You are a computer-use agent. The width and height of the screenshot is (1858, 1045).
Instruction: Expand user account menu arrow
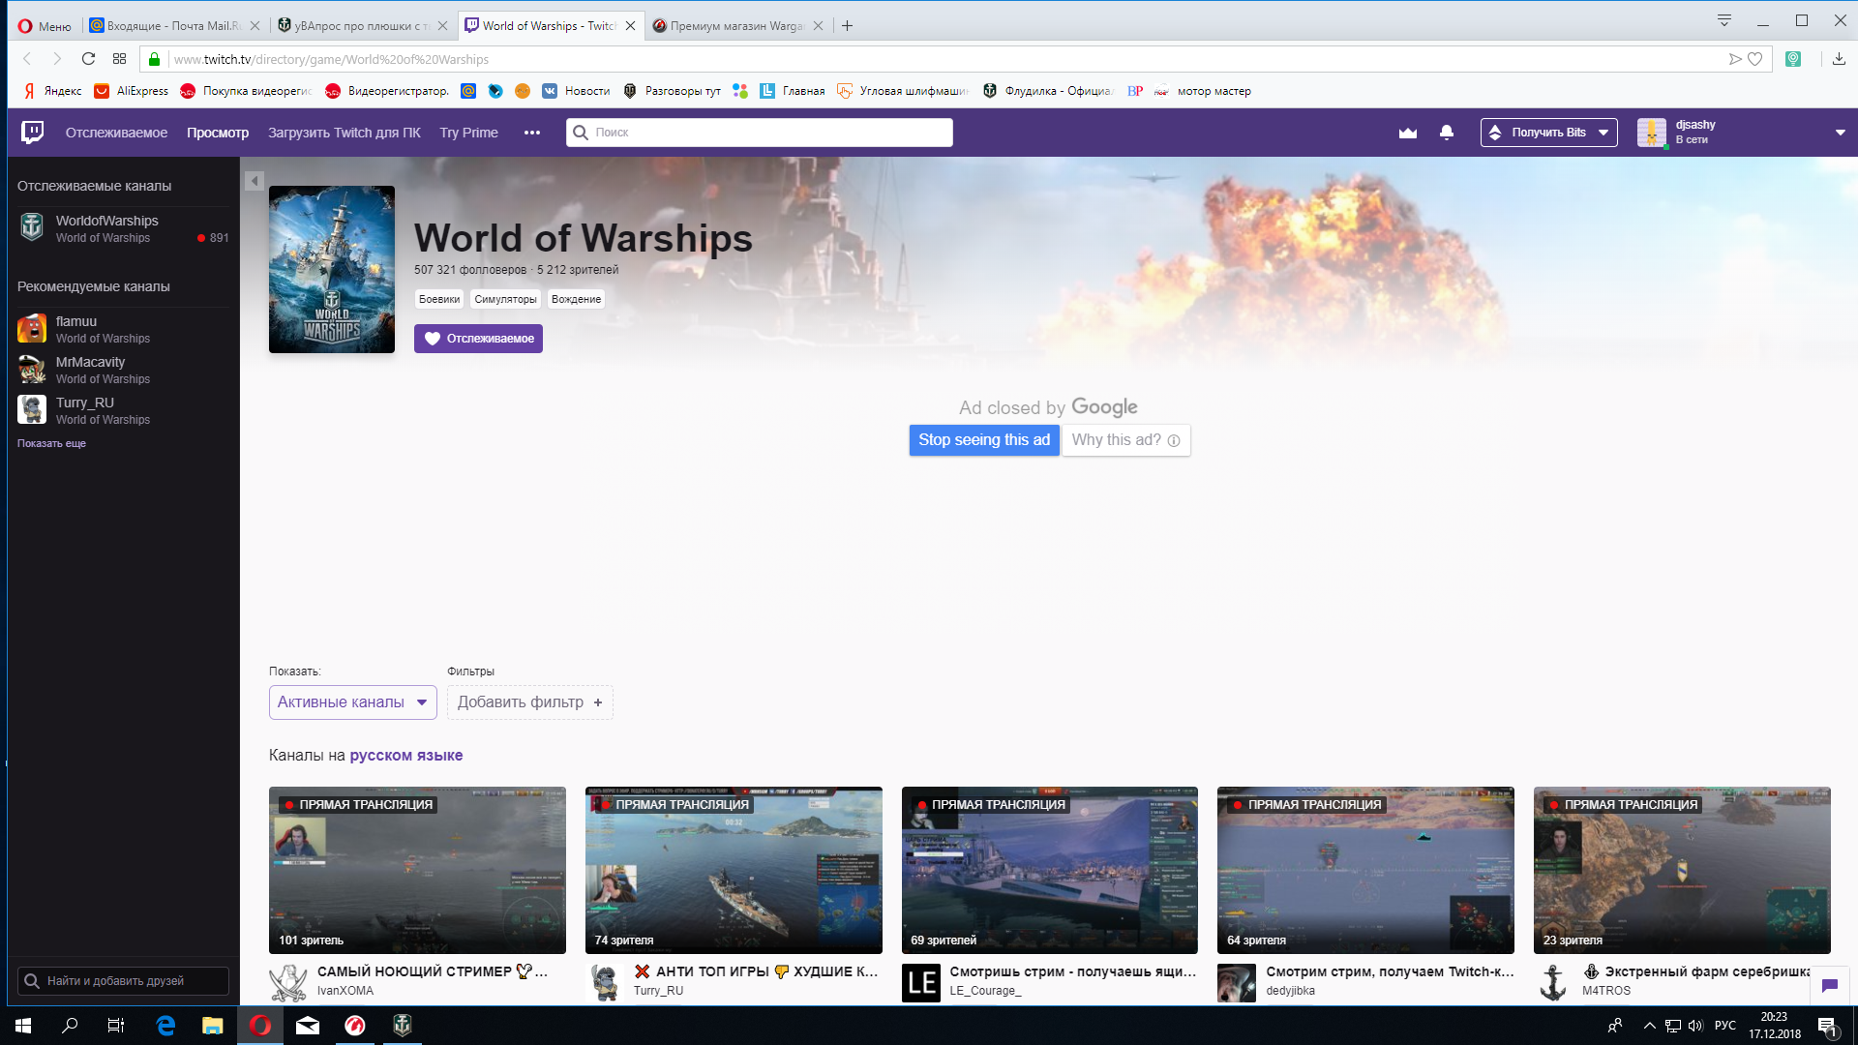1841,133
